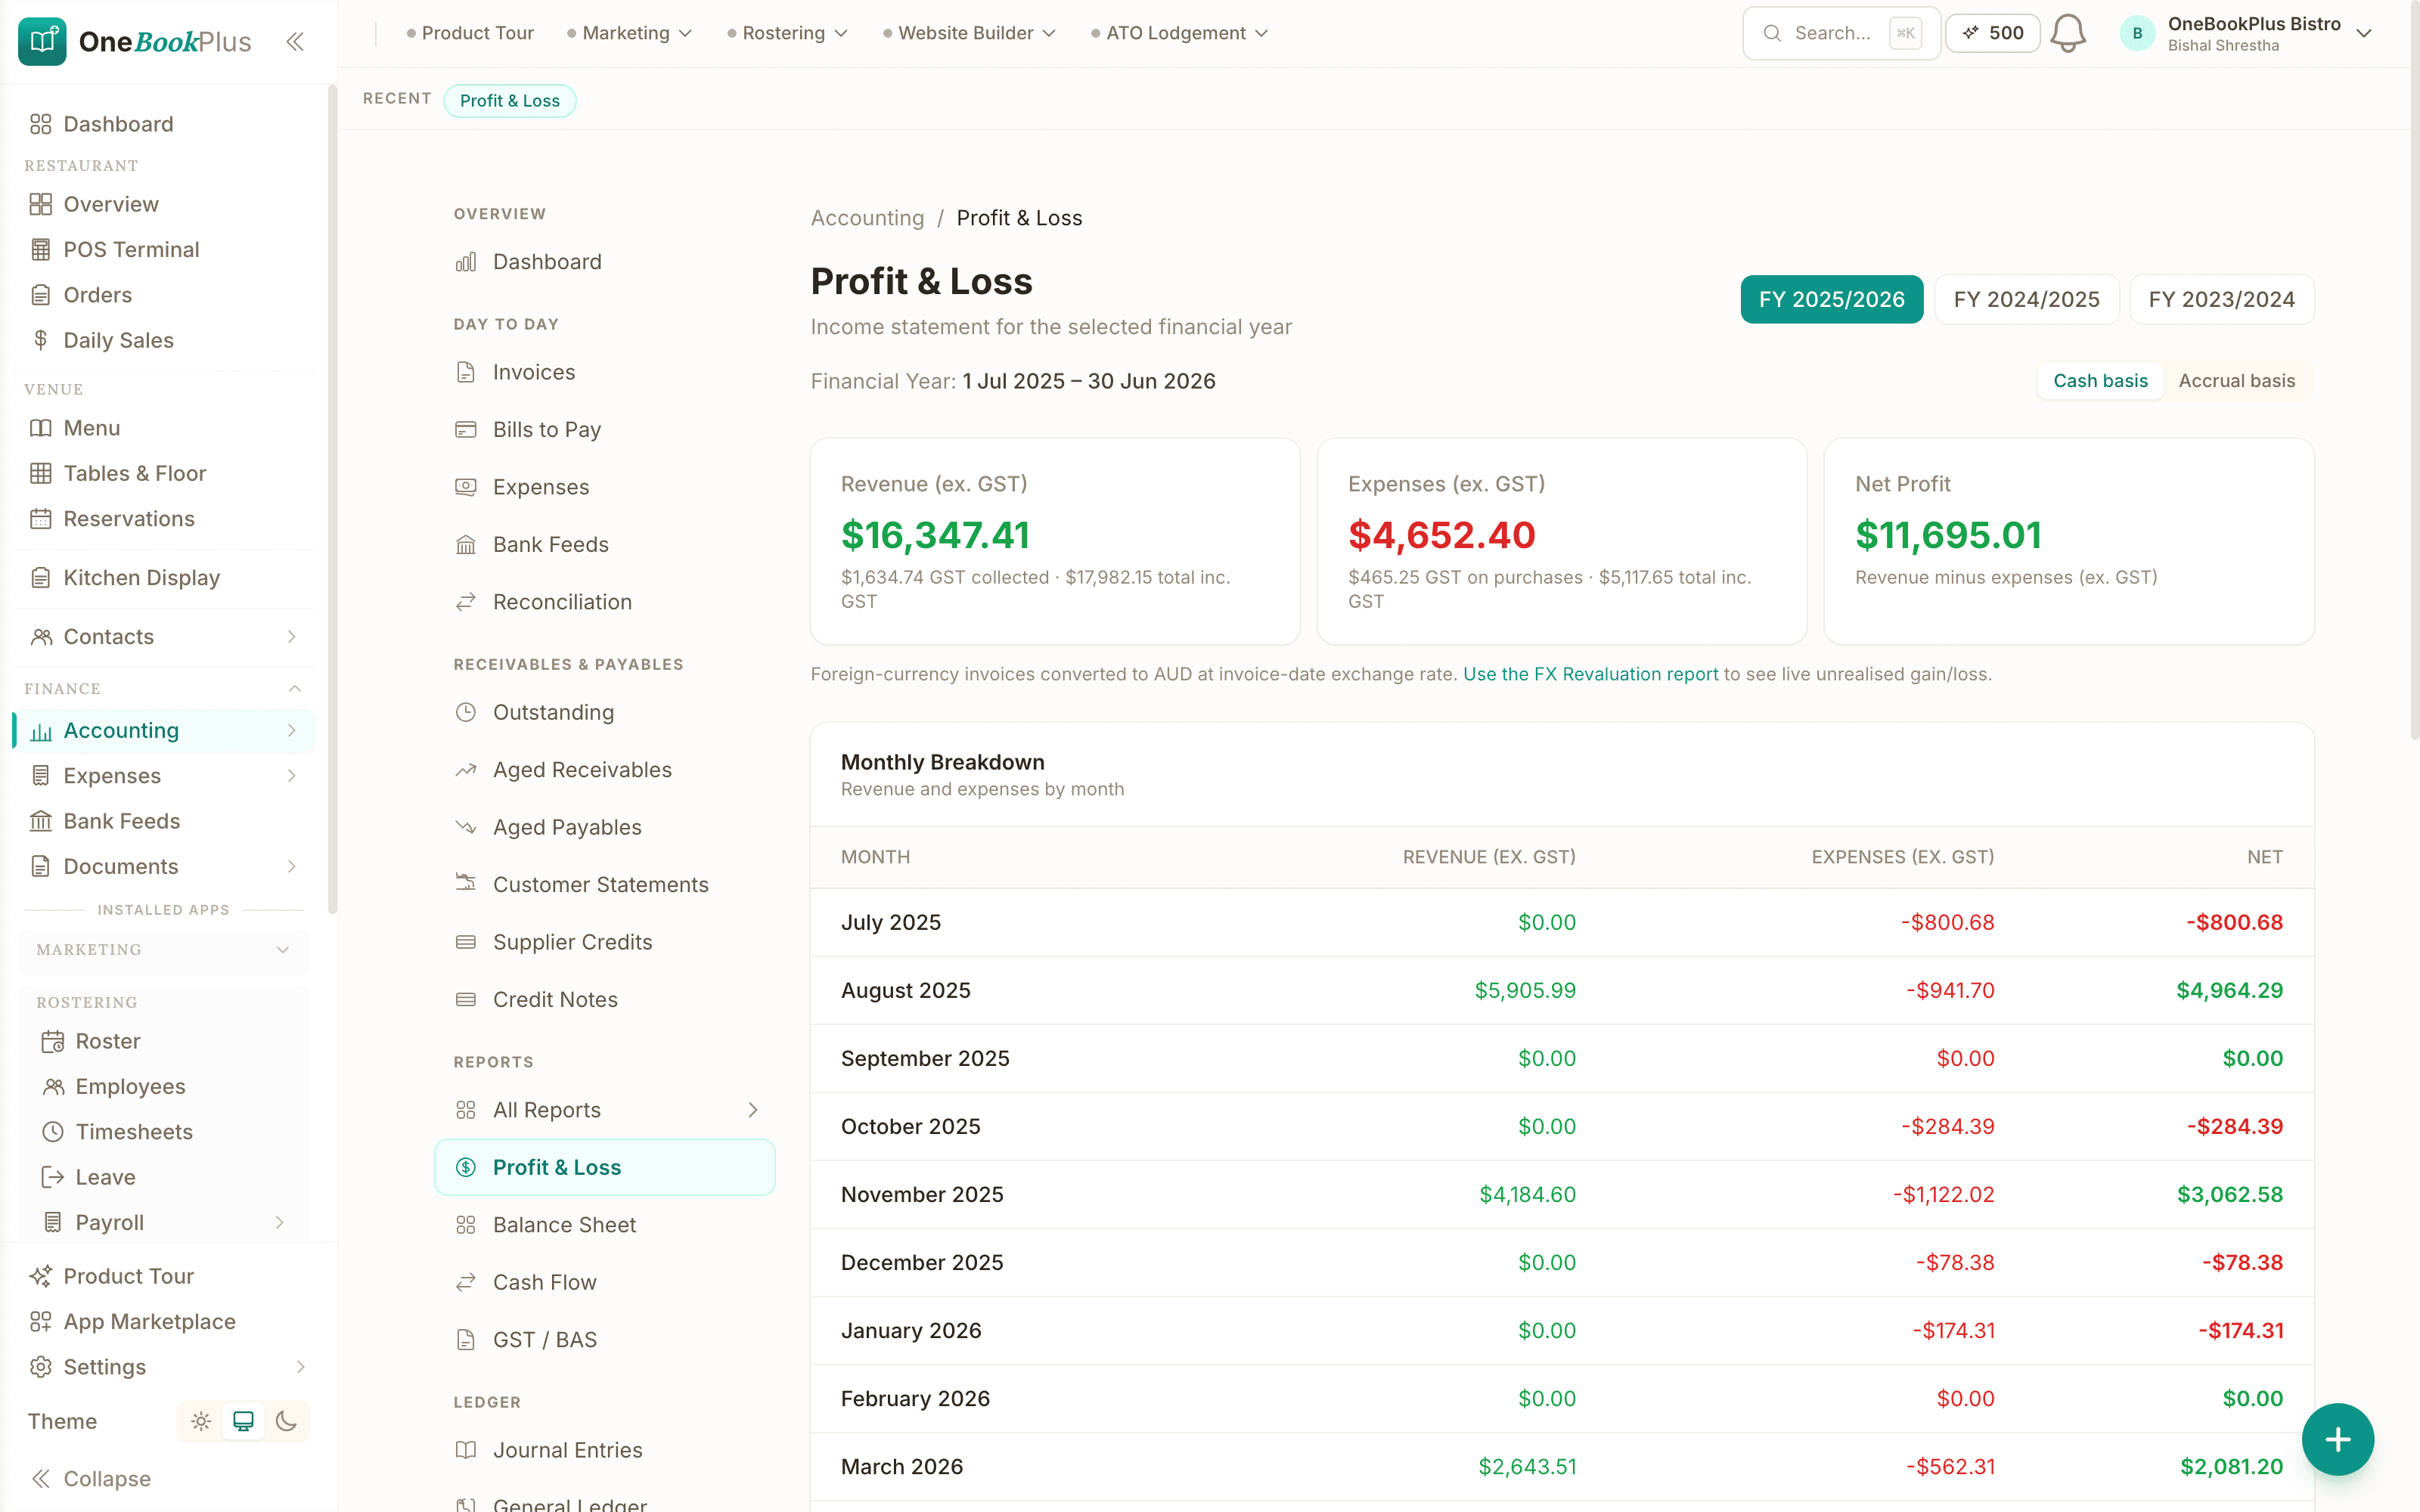2420x1512 pixels.
Task: Click the Reservations calendar icon
Action: 40,519
